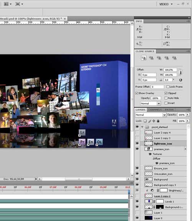
Task: Open the Fill slider arrow
Action: pyautogui.click(x=187, y=121)
